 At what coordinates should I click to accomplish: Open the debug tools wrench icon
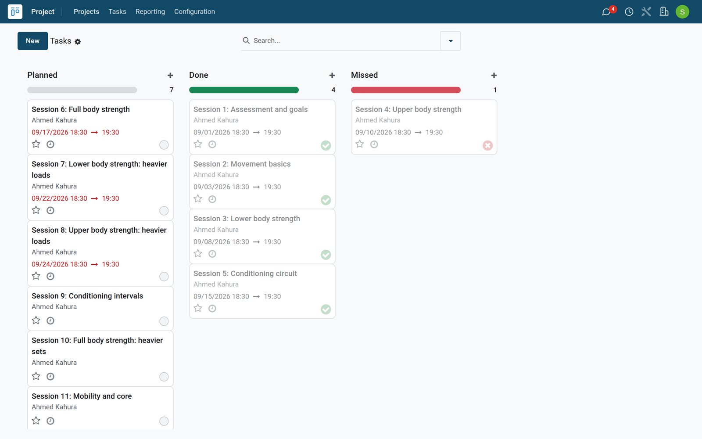click(x=646, y=12)
